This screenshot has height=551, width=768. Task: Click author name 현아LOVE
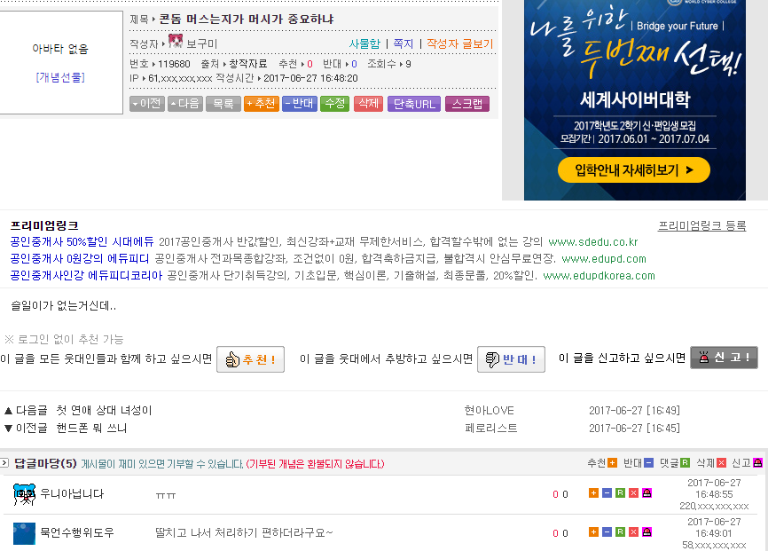[489, 410]
